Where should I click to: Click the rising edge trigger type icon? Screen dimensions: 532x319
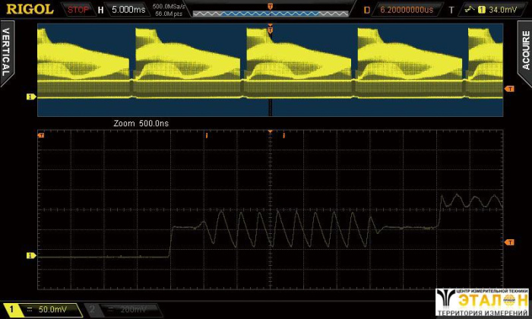470,10
